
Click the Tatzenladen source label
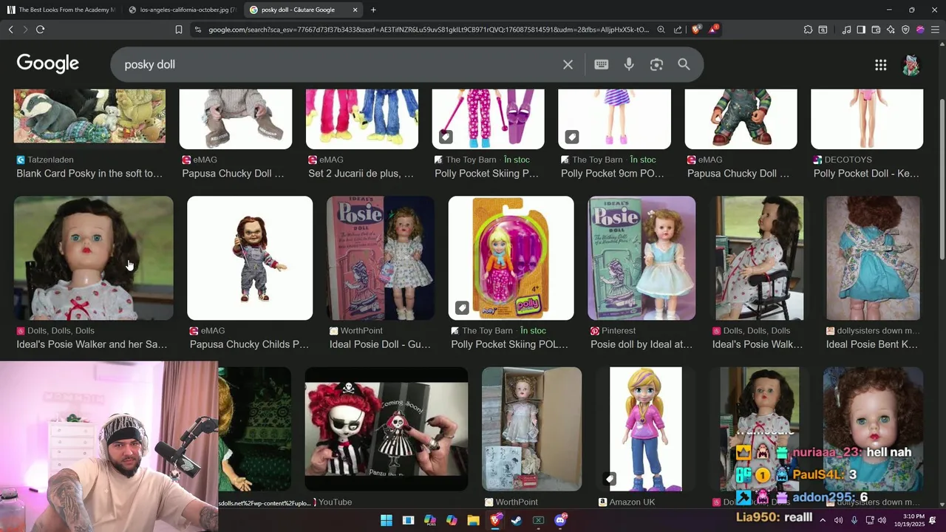(x=50, y=160)
